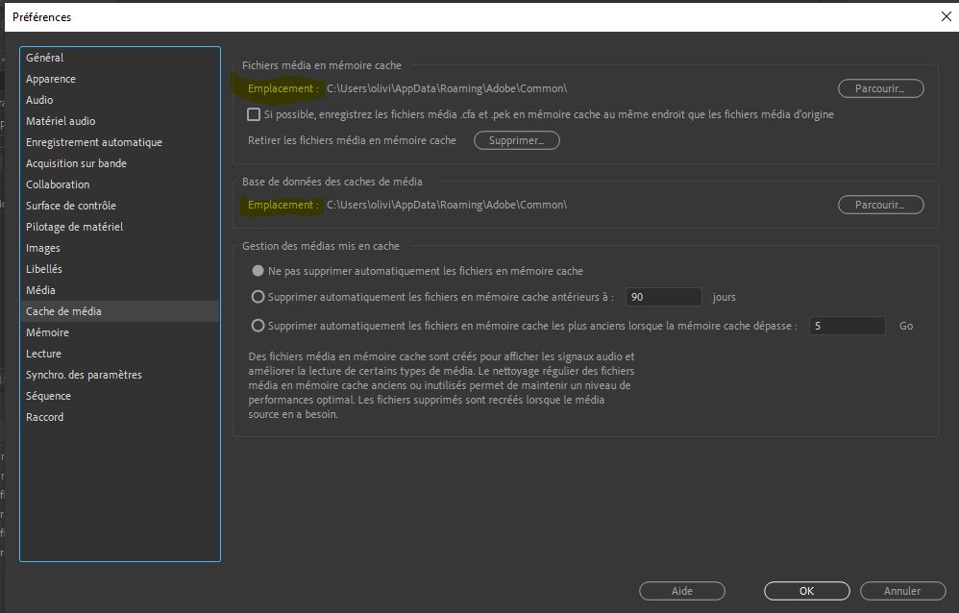Select auto-delete oldest files when cache exceeds size
This screenshot has width=959, height=613.
click(x=258, y=326)
